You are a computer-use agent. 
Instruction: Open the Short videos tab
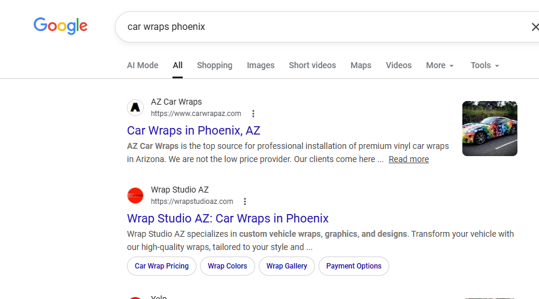pos(312,65)
